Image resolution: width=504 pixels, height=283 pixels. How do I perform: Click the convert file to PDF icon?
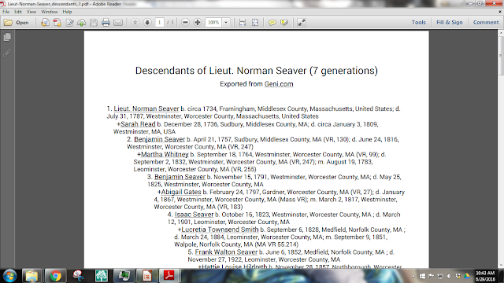(45, 23)
